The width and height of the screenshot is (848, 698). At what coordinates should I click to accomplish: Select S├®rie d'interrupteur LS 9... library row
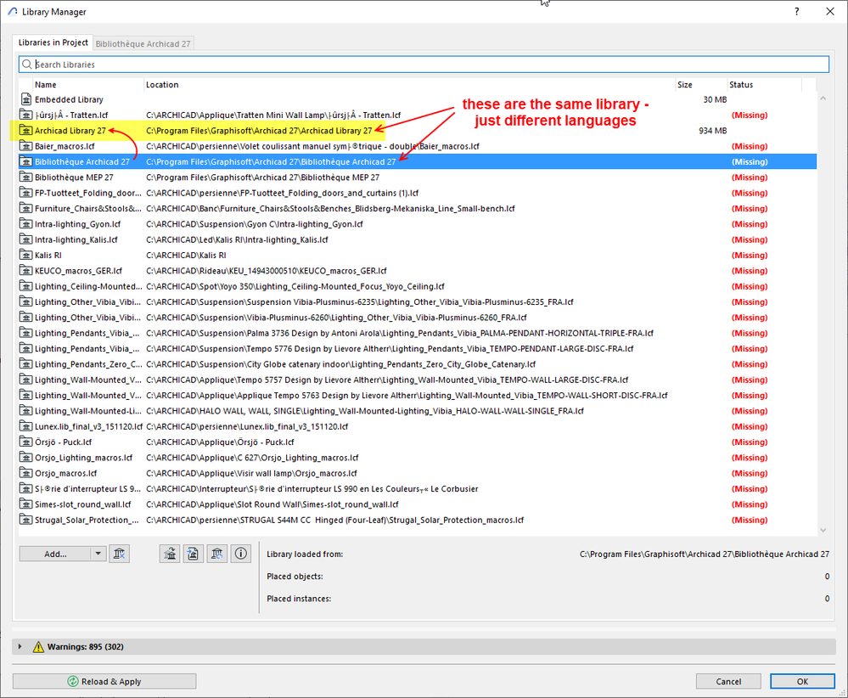coord(418,488)
